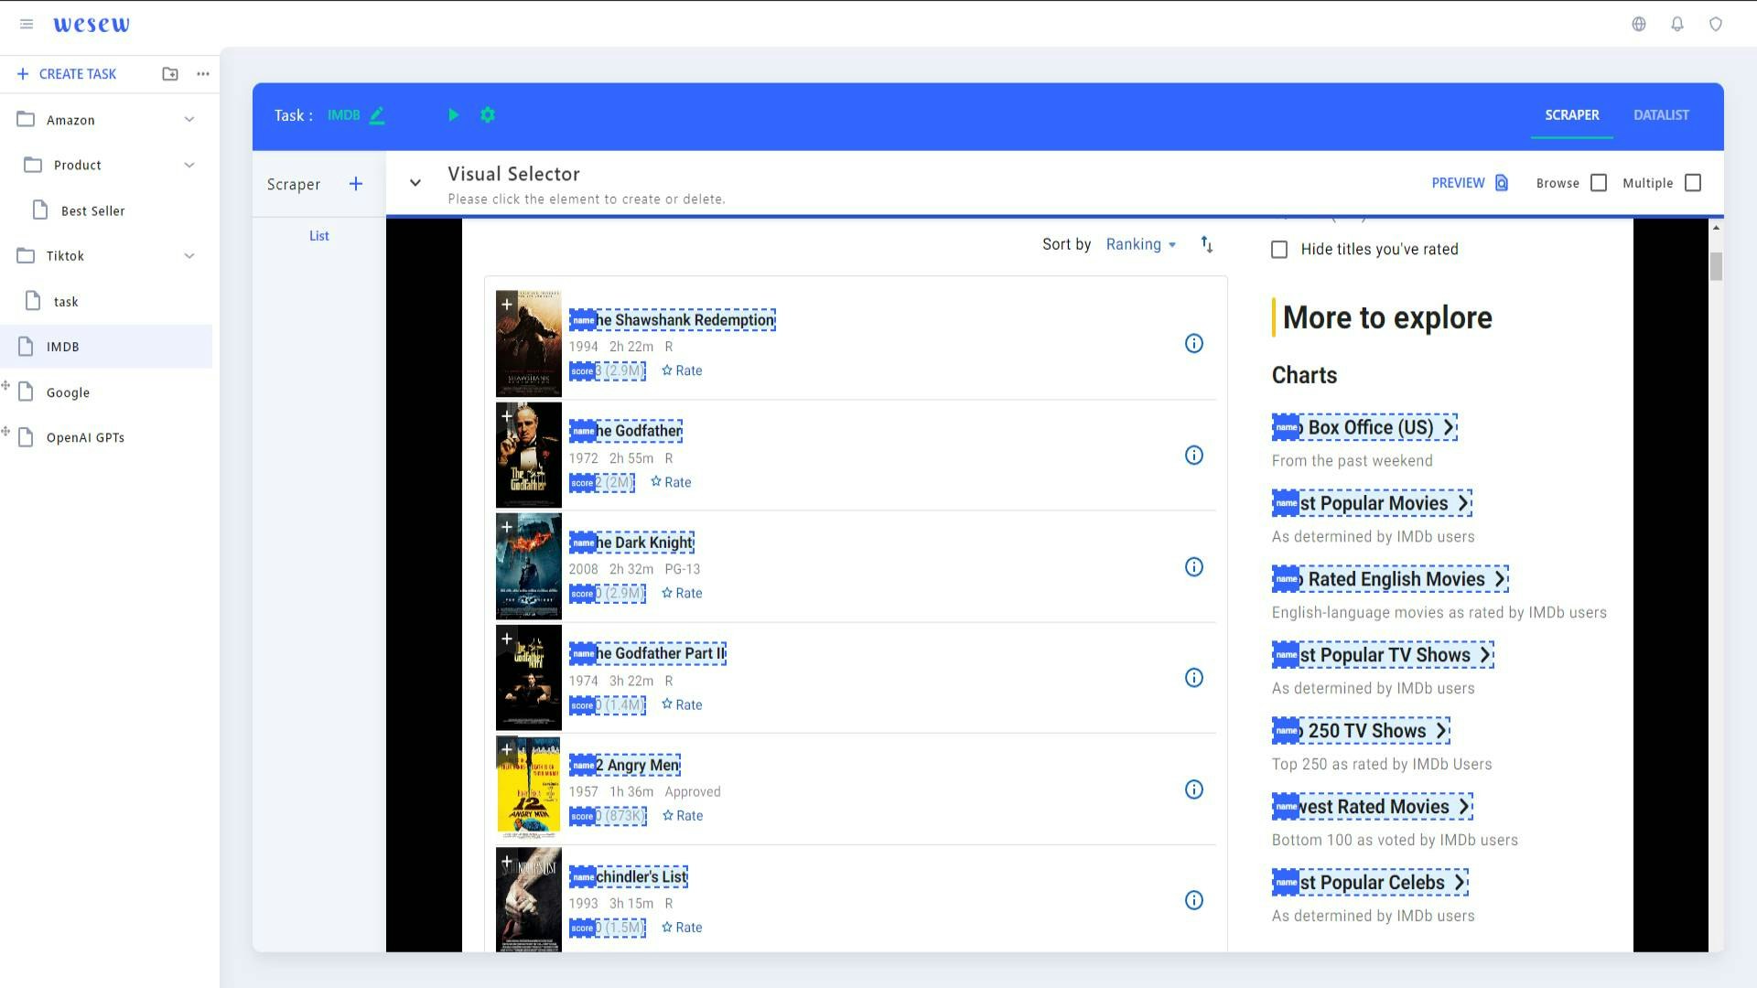Open the Box Office (US) chart link
The height and width of the screenshot is (988, 1757).
(x=1364, y=427)
